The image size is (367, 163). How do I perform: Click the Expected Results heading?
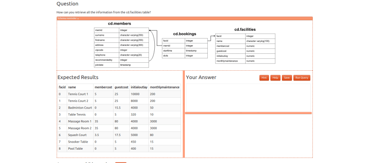point(78,77)
